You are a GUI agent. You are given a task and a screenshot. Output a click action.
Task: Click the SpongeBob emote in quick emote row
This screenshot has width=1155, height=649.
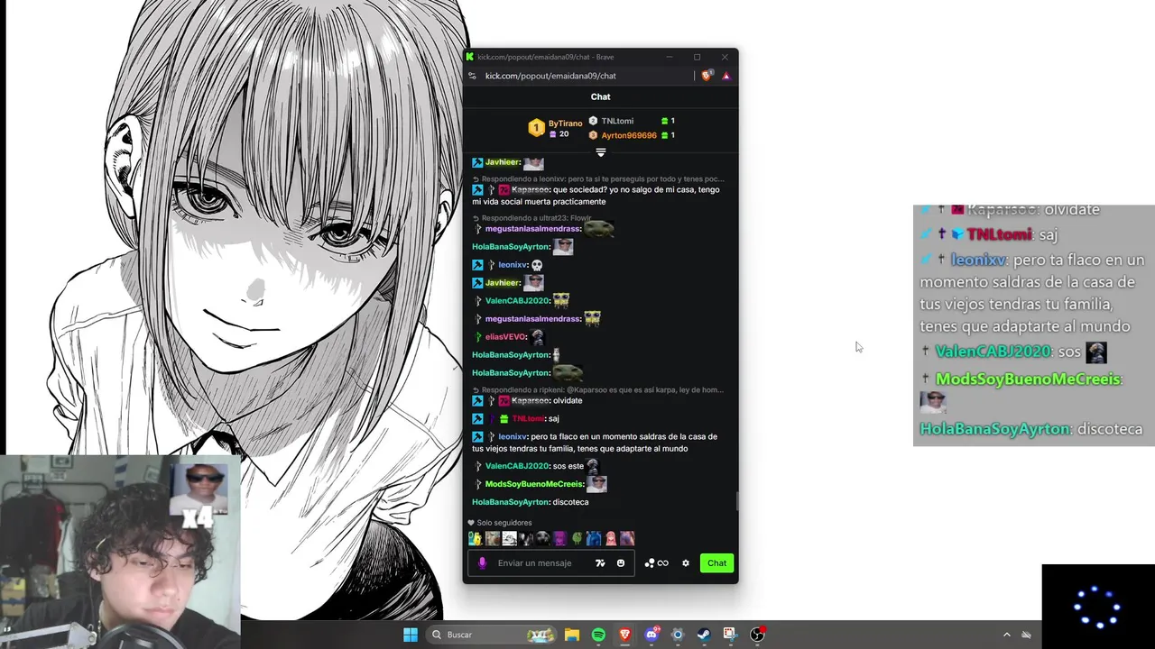pyautogui.click(x=475, y=538)
